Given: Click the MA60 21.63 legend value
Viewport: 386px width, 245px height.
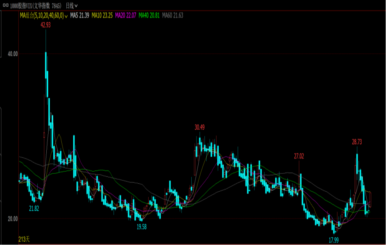Looking at the screenshot, I should click(173, 15).
